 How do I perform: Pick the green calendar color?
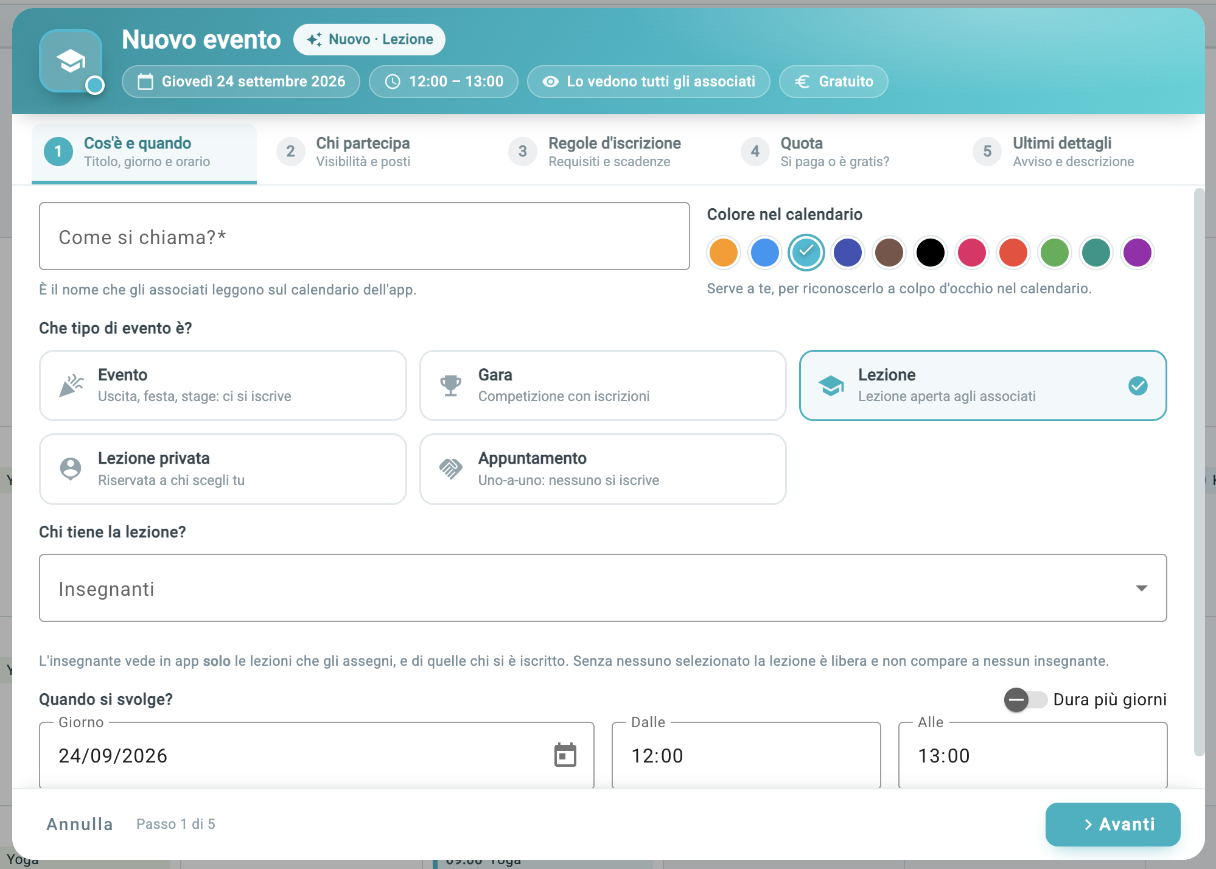[x=1055, y=253]
